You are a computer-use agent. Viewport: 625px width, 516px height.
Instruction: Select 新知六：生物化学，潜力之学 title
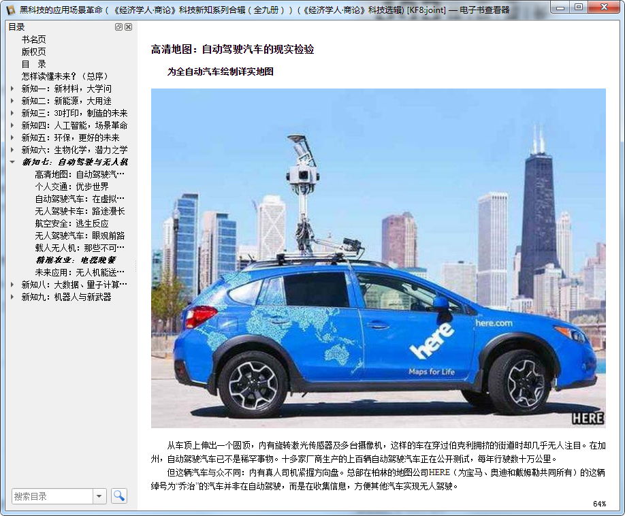pos(74,150)
